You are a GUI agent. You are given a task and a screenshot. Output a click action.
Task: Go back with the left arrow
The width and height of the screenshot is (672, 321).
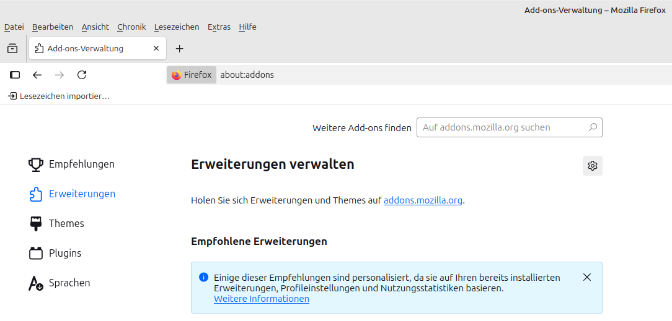pyautogui.click(x=37, y=75)
